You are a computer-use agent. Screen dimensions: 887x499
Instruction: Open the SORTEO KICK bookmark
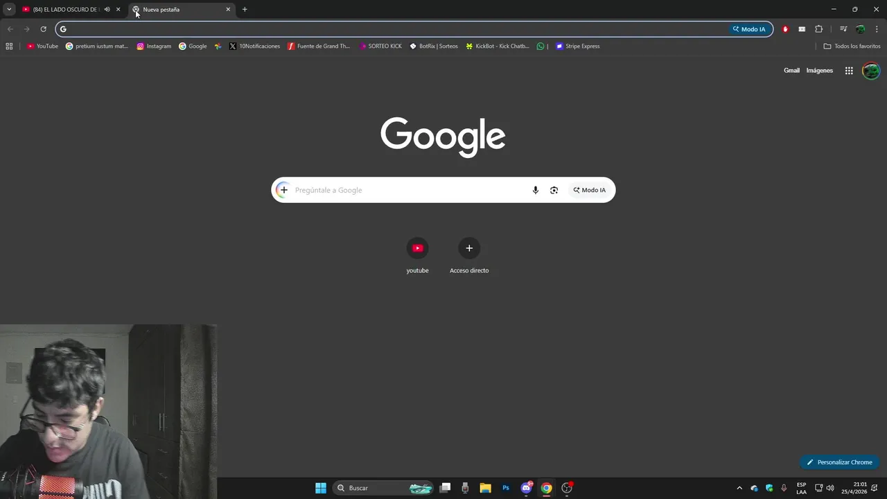point(380,46)
